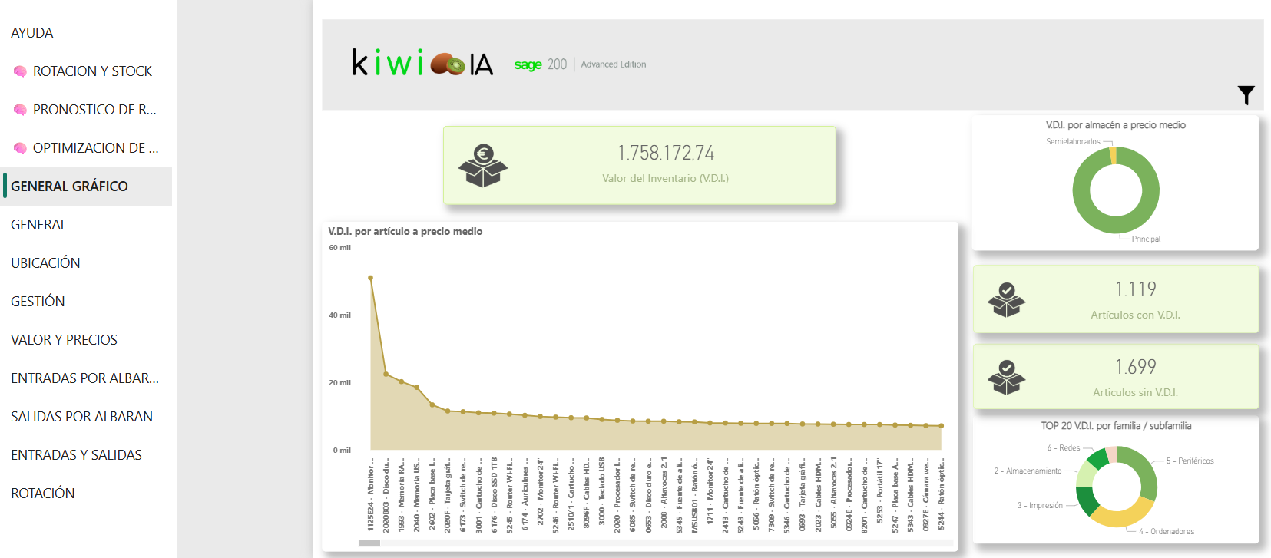The width and height of the screenshot is (1271, 558).
Task: Click the box icon in Artículos sin V.D.I.
Action: [x=1006, y=377]
